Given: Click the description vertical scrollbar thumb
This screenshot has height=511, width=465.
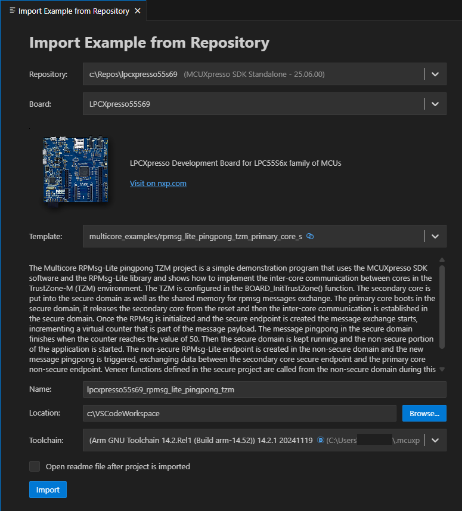Looking at the screenshot, I should pos(442,307).
